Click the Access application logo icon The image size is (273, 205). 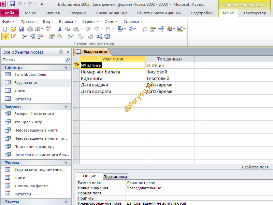click(3, 4)
